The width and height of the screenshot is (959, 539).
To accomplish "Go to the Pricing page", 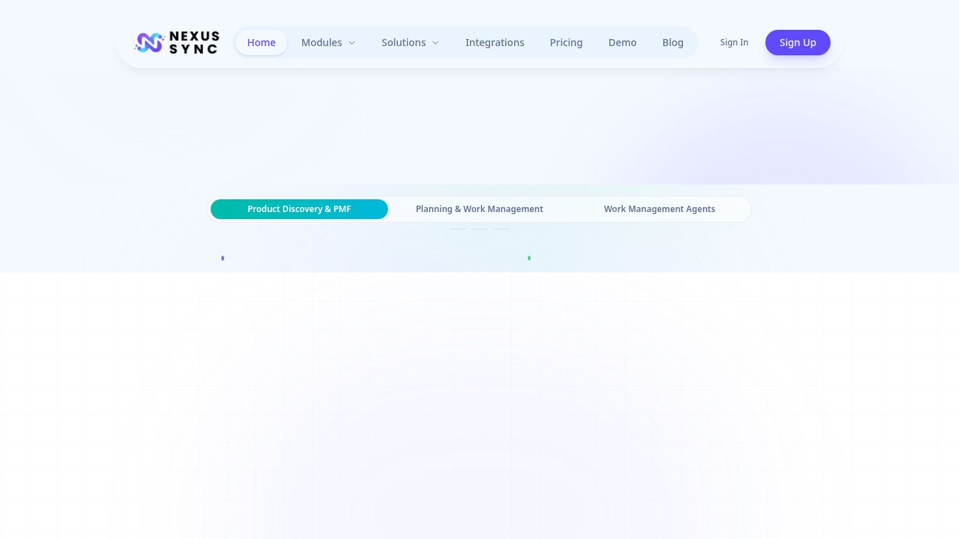I will pos(566,43).
